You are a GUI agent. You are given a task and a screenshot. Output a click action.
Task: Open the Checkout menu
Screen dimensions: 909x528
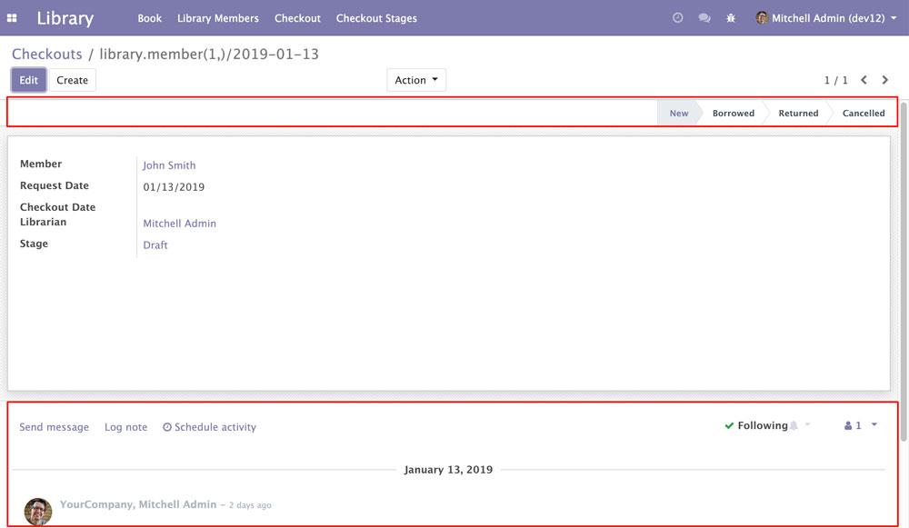pos(297,18)
